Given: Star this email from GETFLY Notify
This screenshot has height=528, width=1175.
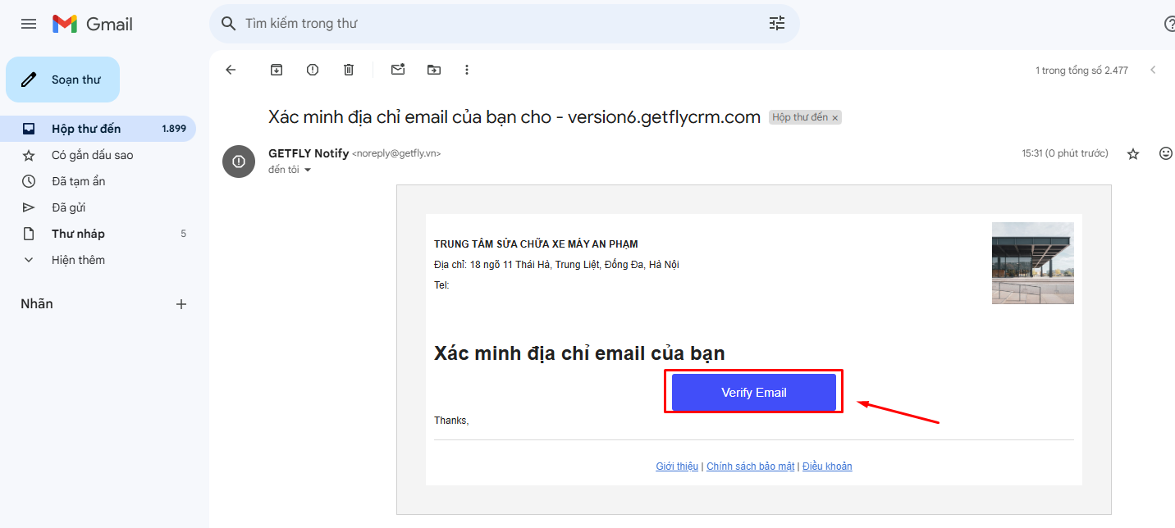Looking at the screenshot, I should click(x=1133, y=153).
